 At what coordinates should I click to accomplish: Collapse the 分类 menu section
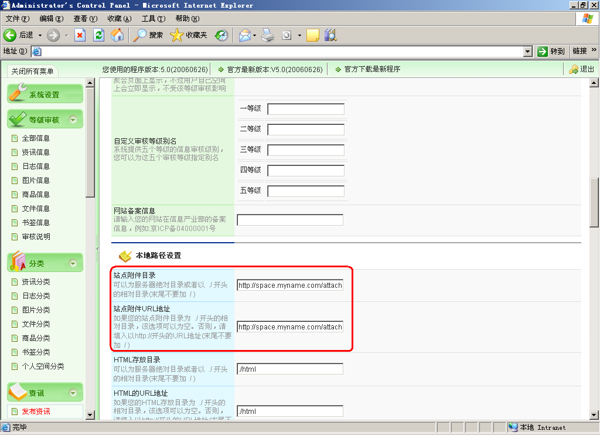click(x=73, y=263)
